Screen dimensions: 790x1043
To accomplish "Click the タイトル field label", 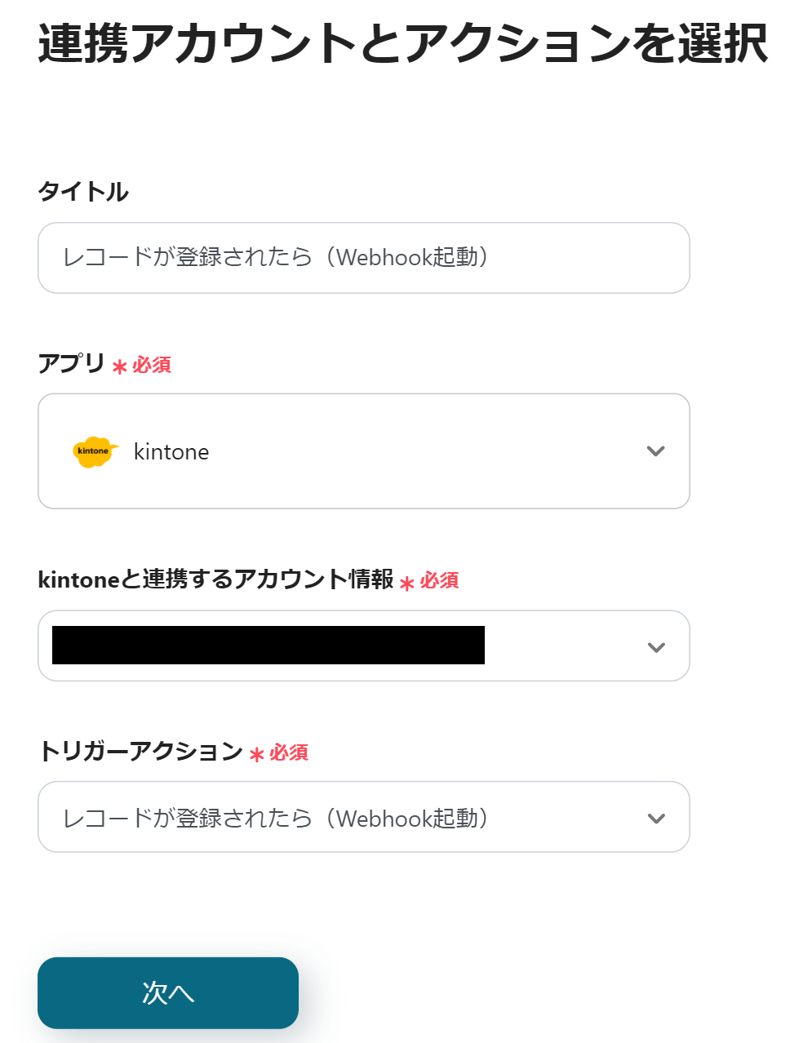I will tap(83, 192).
